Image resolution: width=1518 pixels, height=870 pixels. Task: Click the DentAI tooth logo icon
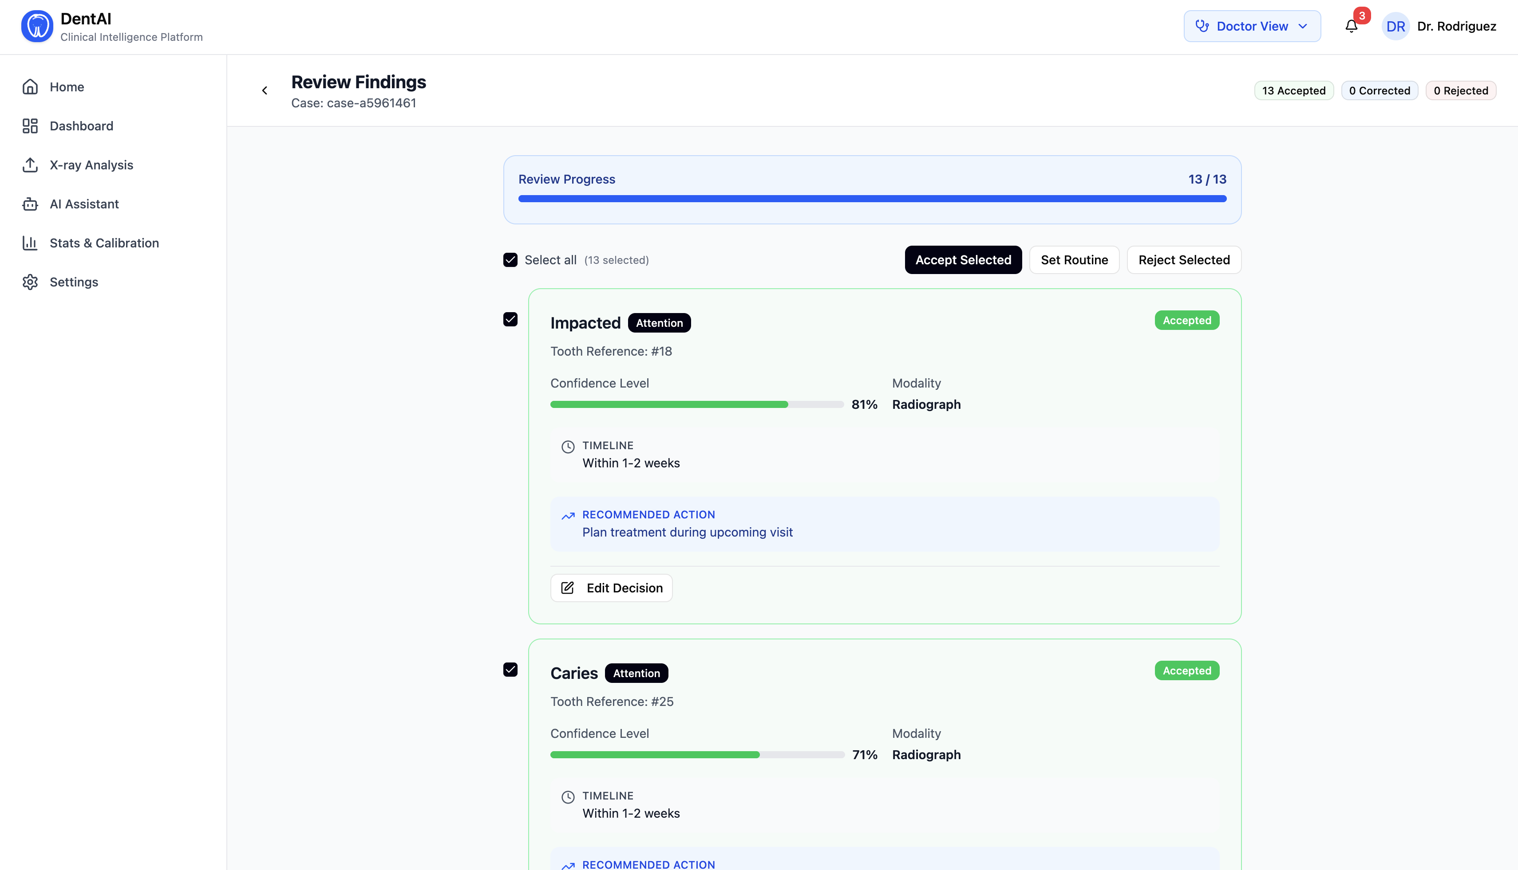(x=37, y=26)
